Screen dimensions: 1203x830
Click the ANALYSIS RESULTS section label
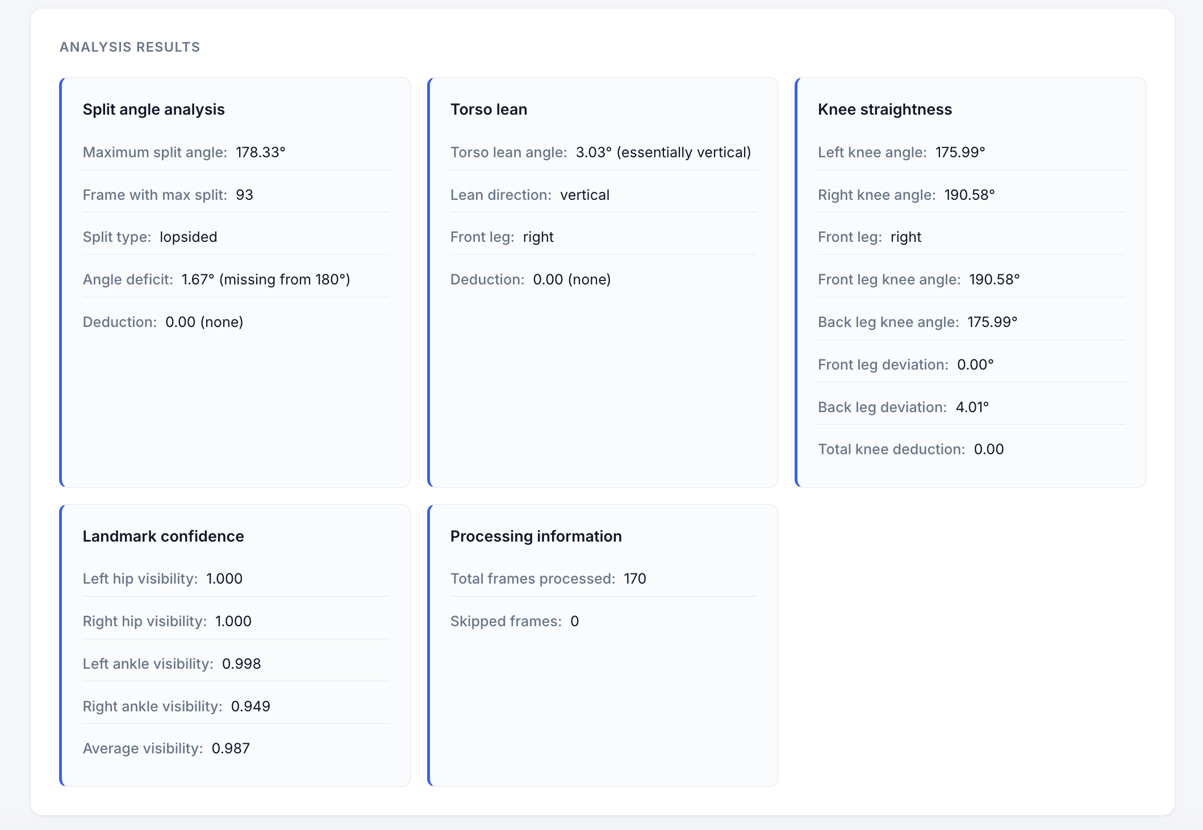pyautogui.click(x=130, y=47)
